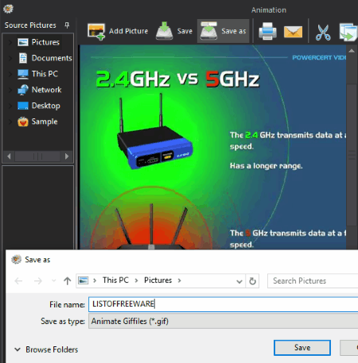Click the left arrow of the tree's horizontal scrollbar

click(x=9, y=156)
